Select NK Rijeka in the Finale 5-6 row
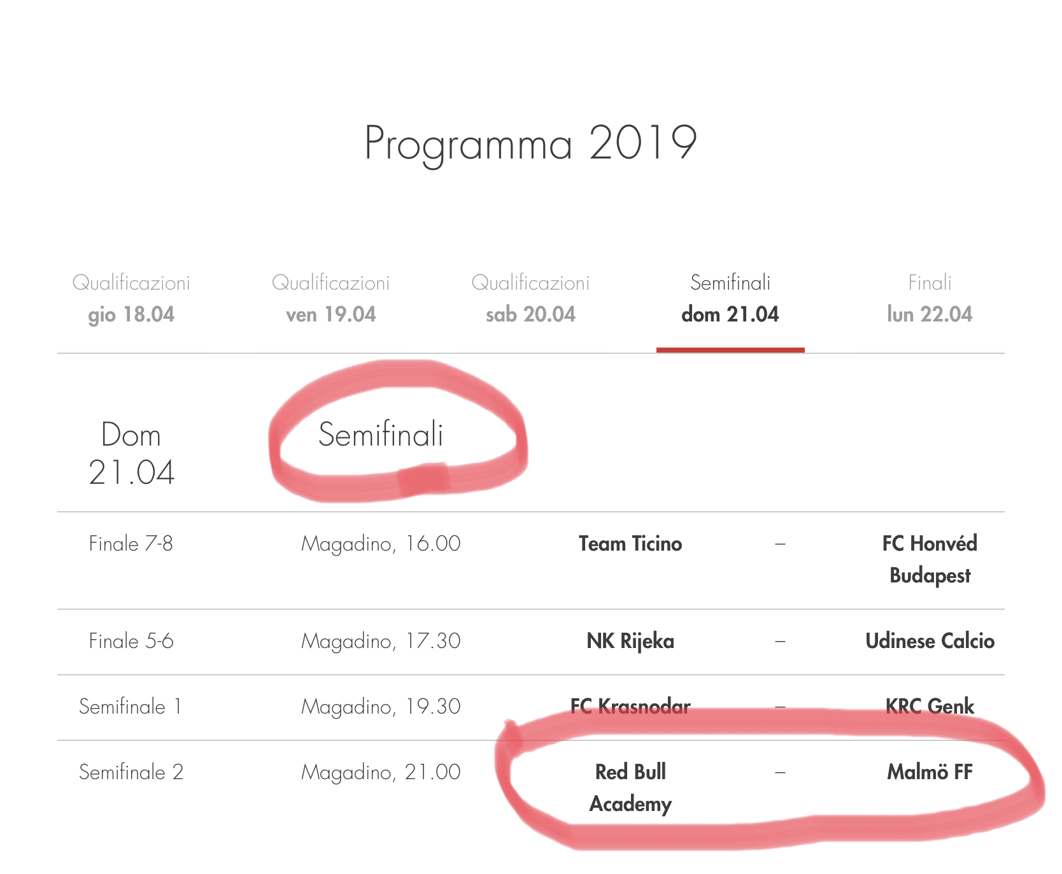The width and height of the screenshot is (1062, 874). tap(630, 641)
